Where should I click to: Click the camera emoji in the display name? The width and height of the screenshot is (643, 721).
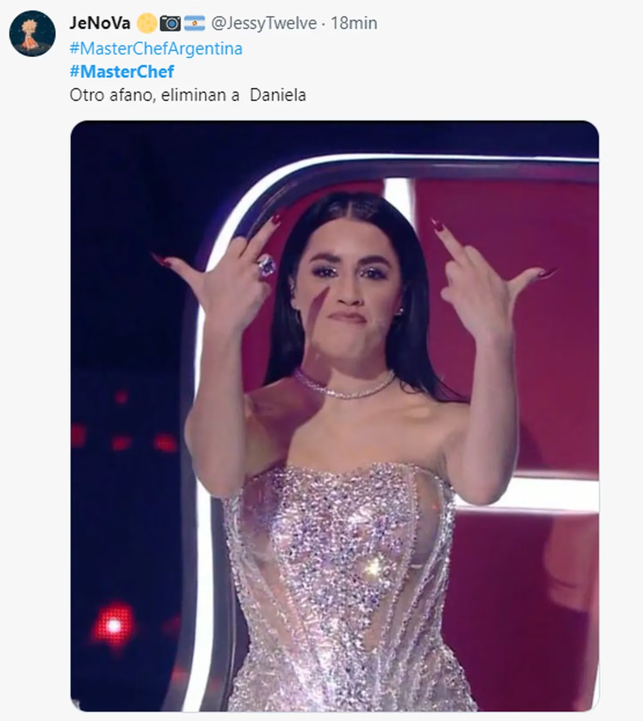pos(170,24)
